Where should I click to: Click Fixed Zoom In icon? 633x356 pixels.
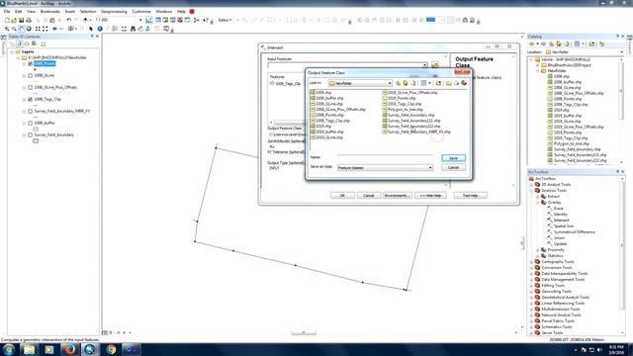pyautogui.click(x=38, y=29)
